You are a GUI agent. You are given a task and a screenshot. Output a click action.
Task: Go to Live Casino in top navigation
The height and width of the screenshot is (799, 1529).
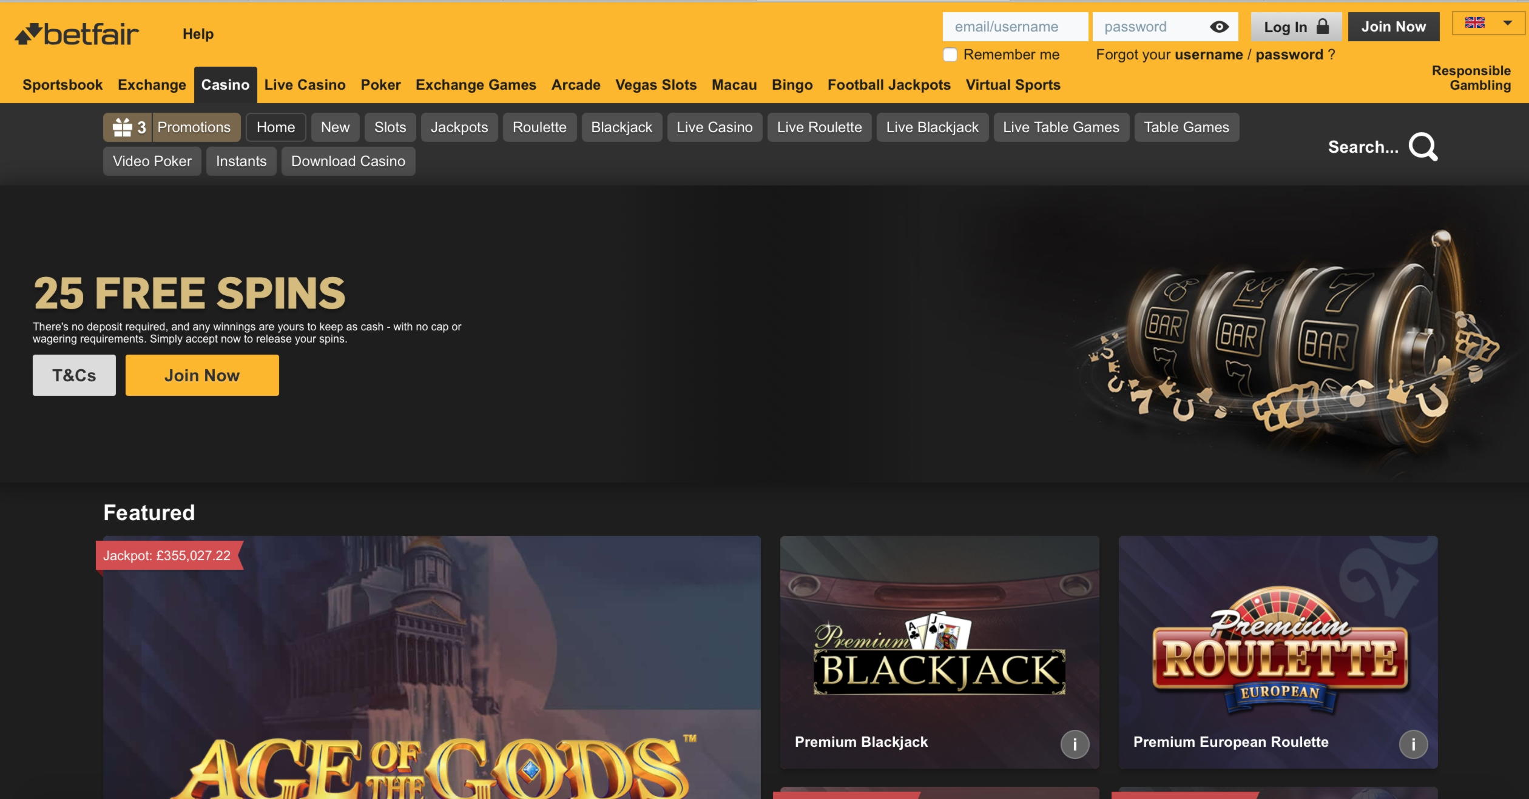(305, 85)
